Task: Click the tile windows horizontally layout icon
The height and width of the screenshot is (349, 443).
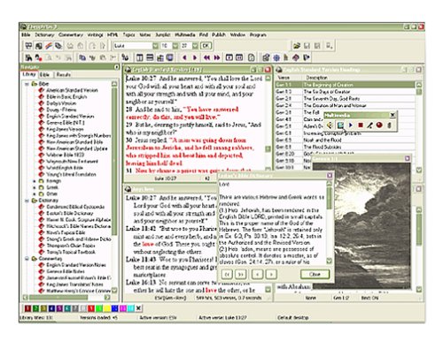Action: point(150,57)
